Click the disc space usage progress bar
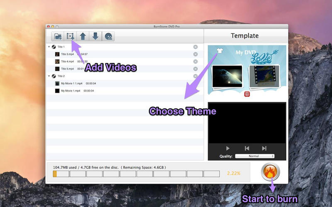Screen dimensions: 332x207 [137, 174]
